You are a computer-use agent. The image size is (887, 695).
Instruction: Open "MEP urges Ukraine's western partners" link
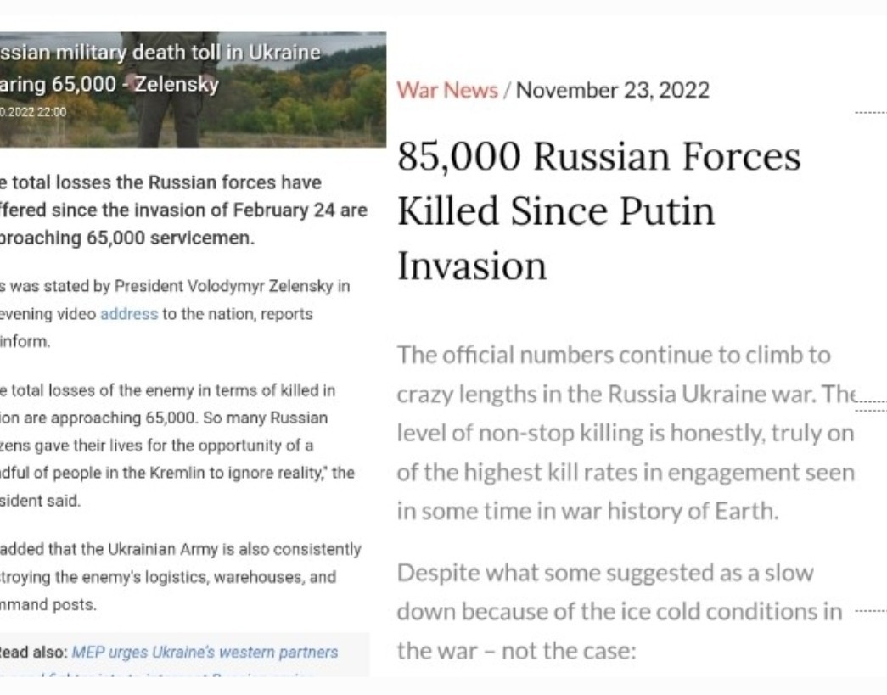205,652
